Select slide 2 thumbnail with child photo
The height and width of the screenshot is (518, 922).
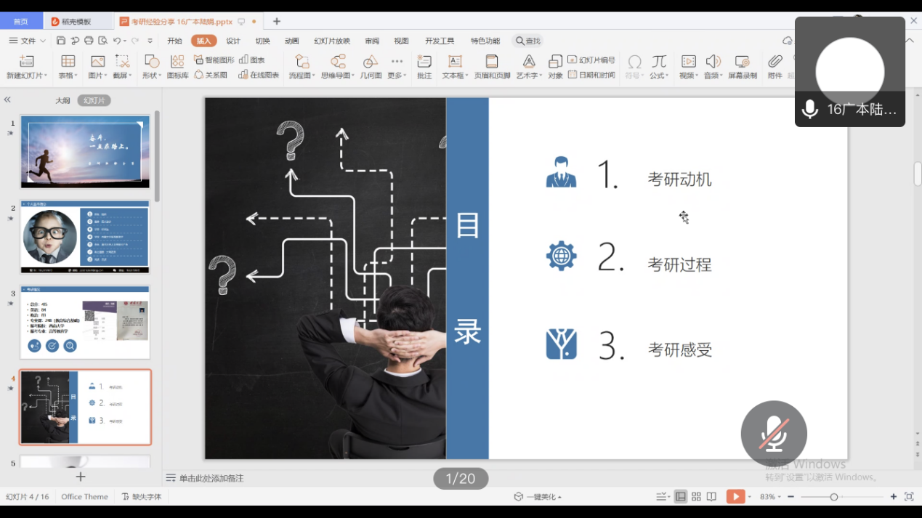click(x=85, y=237)
